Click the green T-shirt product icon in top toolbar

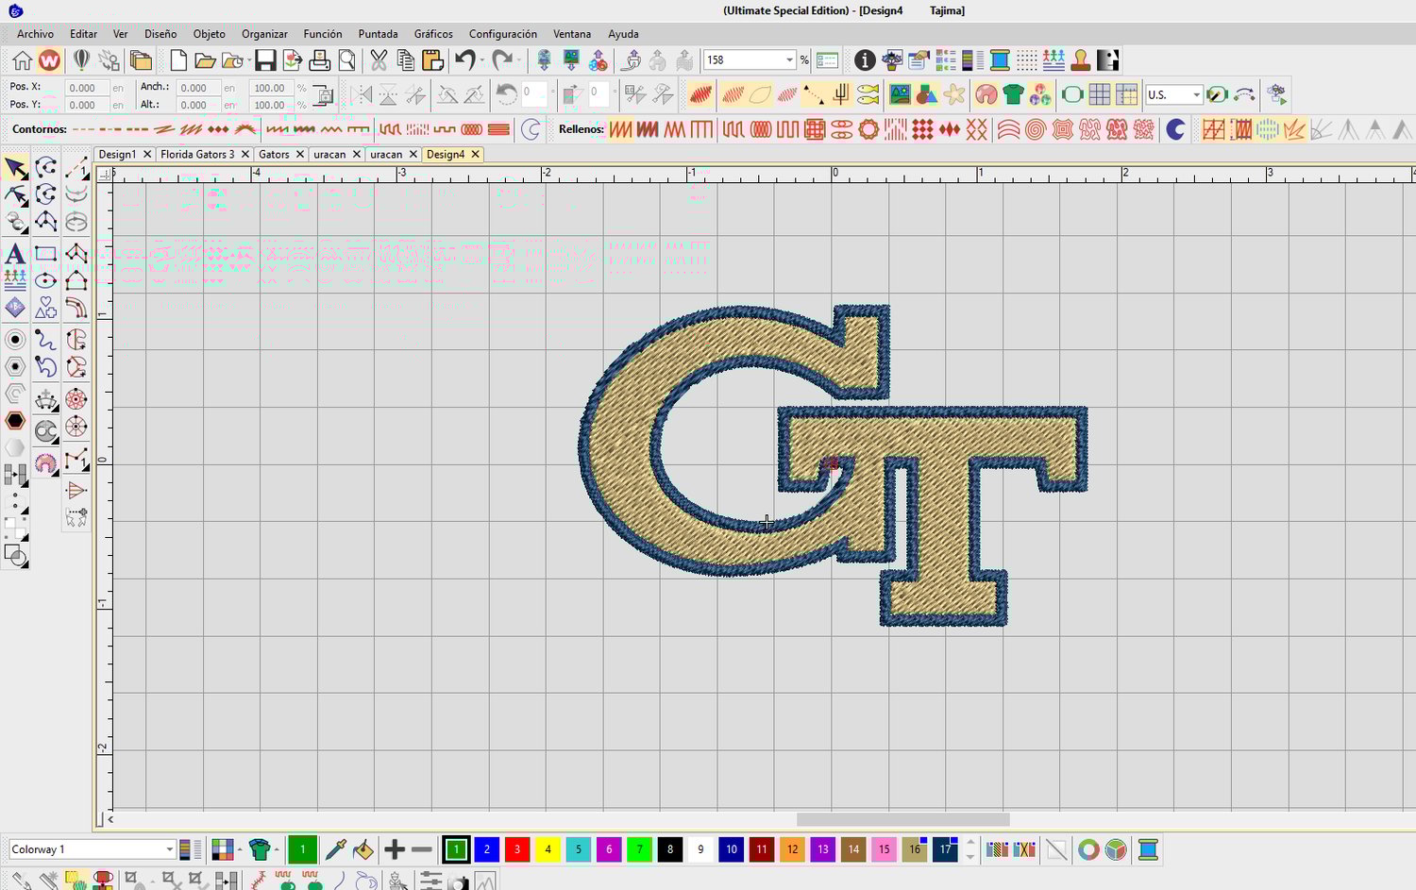(1014, 94)
